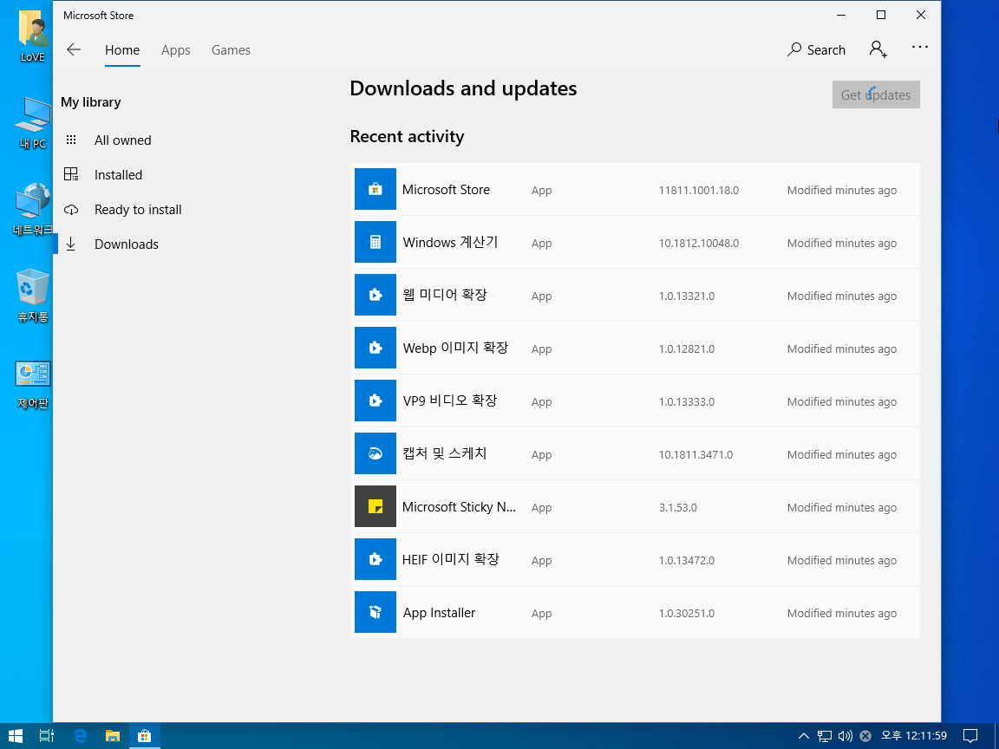Screen dimensions: 999x749
Task: Click the Windows 계산기 calculator icon
Action: point(375,242)
